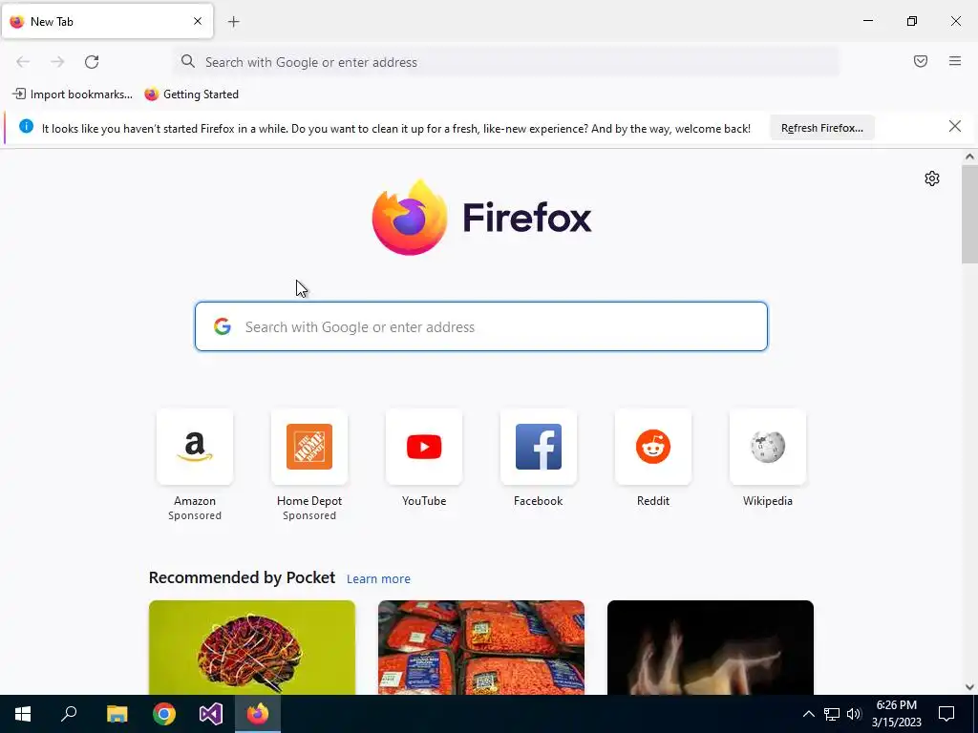The width and height of the screenshot is (978, 733).
Task: Click the center Google search box
Action: 481,326
